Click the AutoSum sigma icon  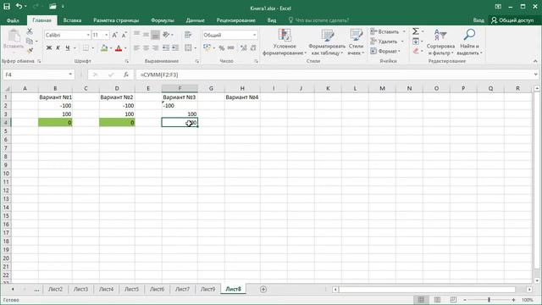416,31
